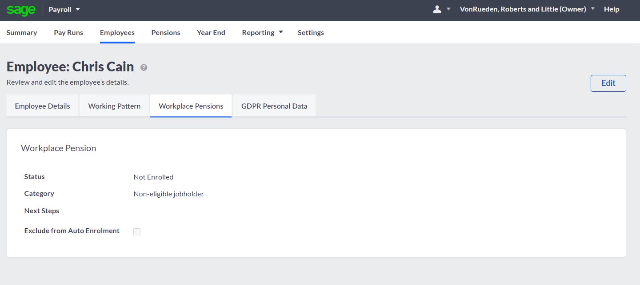Switch to the Employee Details tab
Viewport: 640px width, 285px height.
(43, 106)
